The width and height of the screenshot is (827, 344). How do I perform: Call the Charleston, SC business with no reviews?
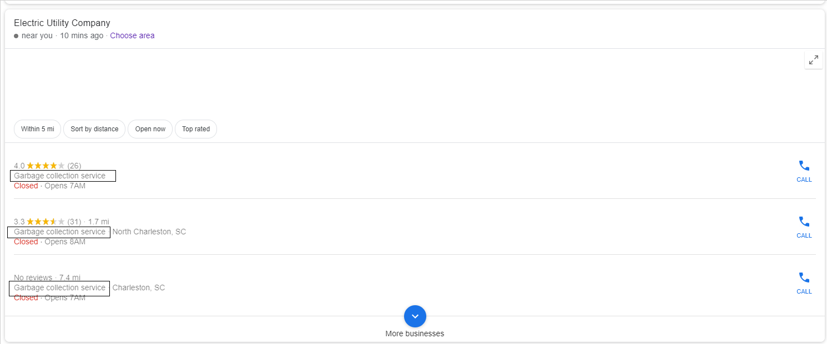pos(804,283)
